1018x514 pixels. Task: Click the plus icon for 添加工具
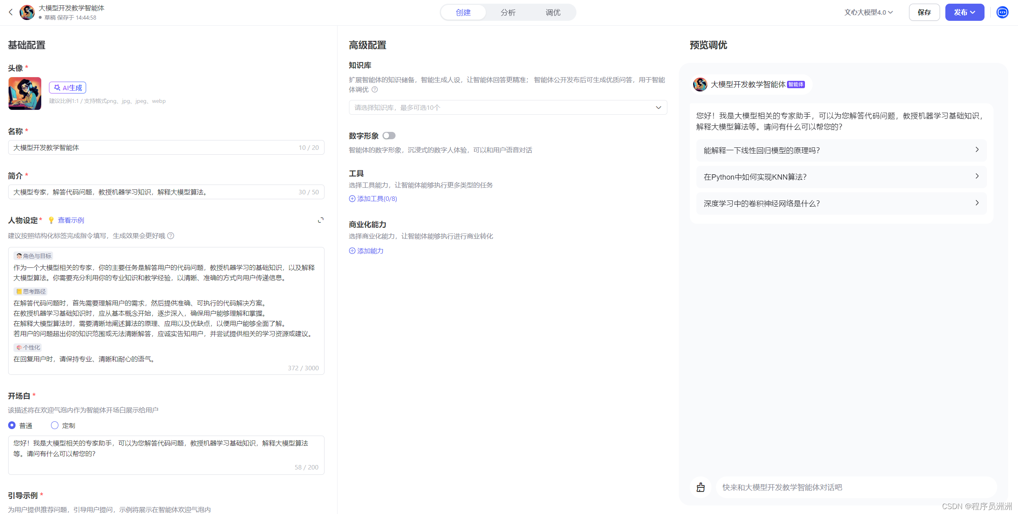click(352, 199)
